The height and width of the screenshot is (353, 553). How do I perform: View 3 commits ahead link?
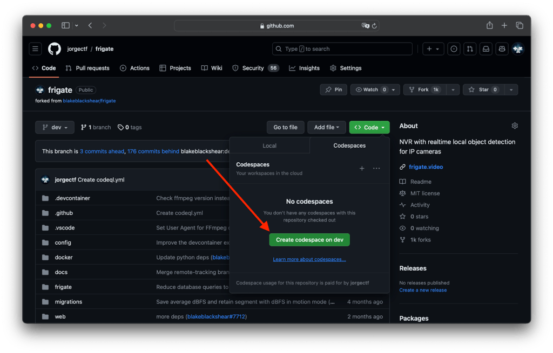(102, 151)
